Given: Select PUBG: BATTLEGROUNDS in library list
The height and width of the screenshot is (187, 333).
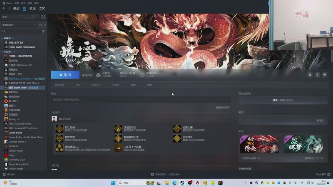Looking at the screenshot, I should [22, 47].
